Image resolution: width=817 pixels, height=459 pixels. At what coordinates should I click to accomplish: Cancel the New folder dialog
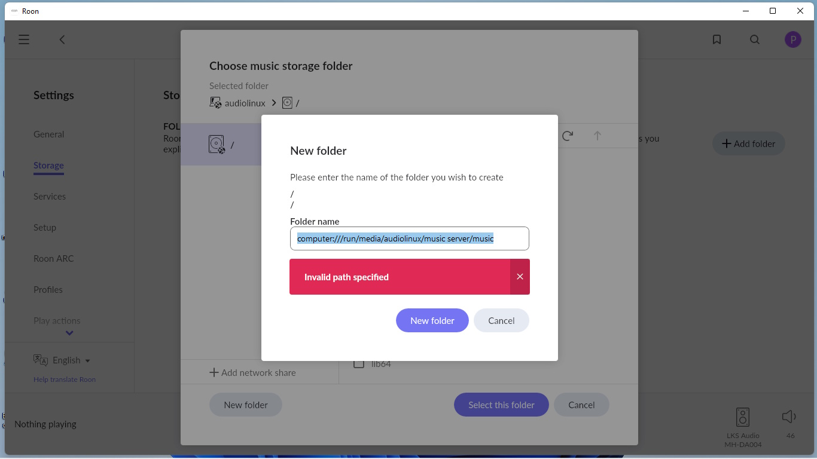(501, 320)
